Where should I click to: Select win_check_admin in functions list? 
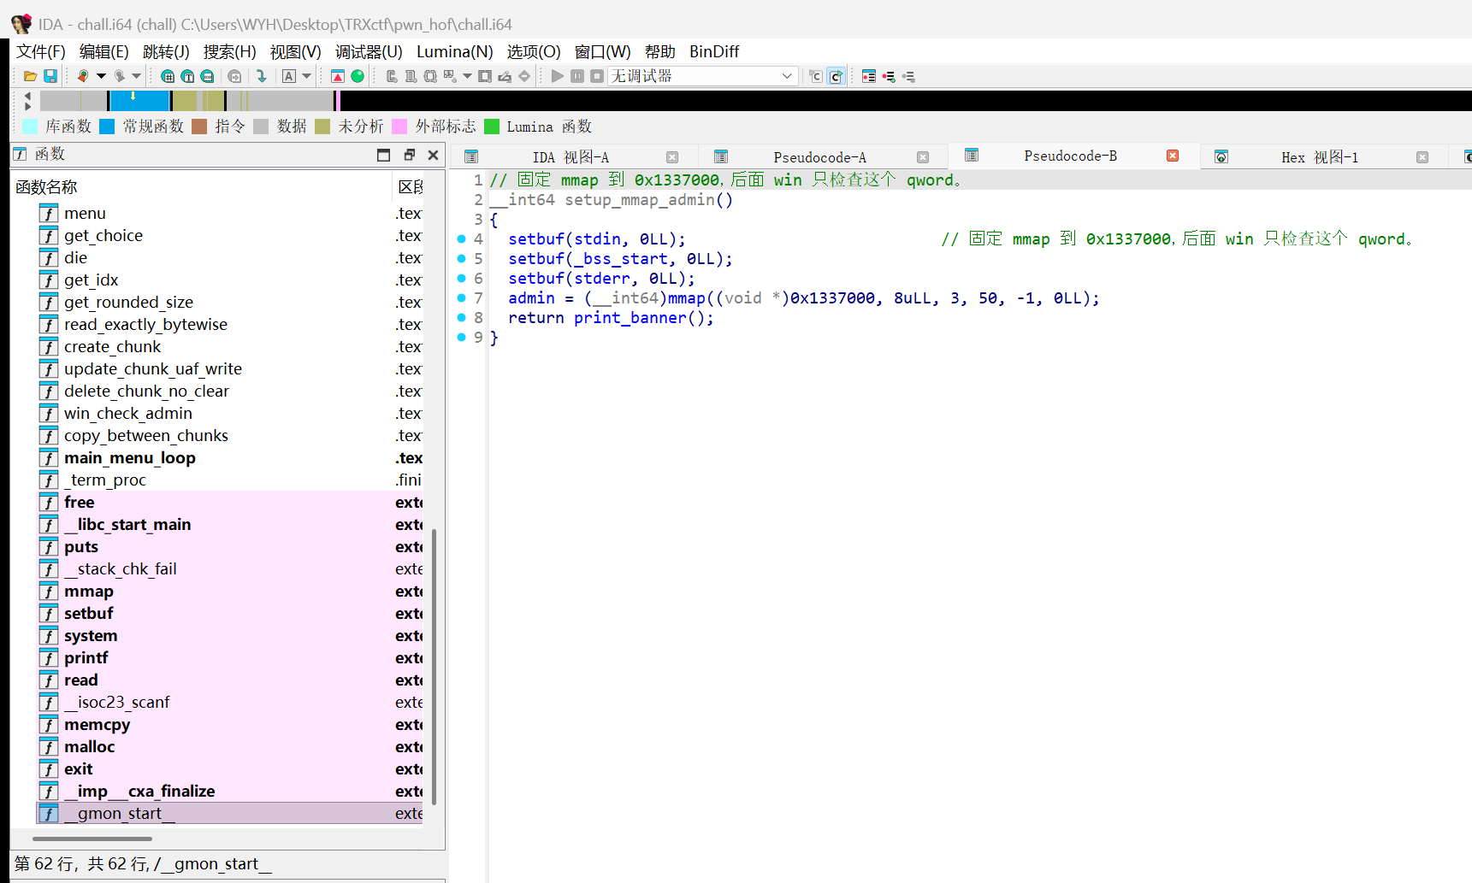[x=230, y=413]
